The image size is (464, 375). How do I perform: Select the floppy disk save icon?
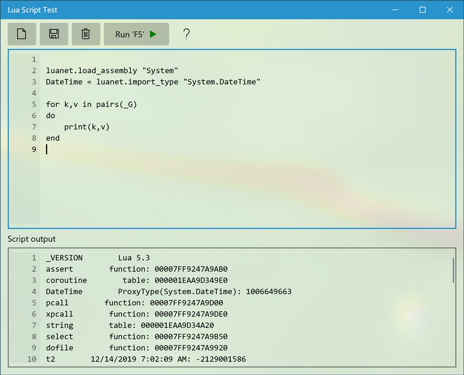pyautogui.click(x=53, y=34)
